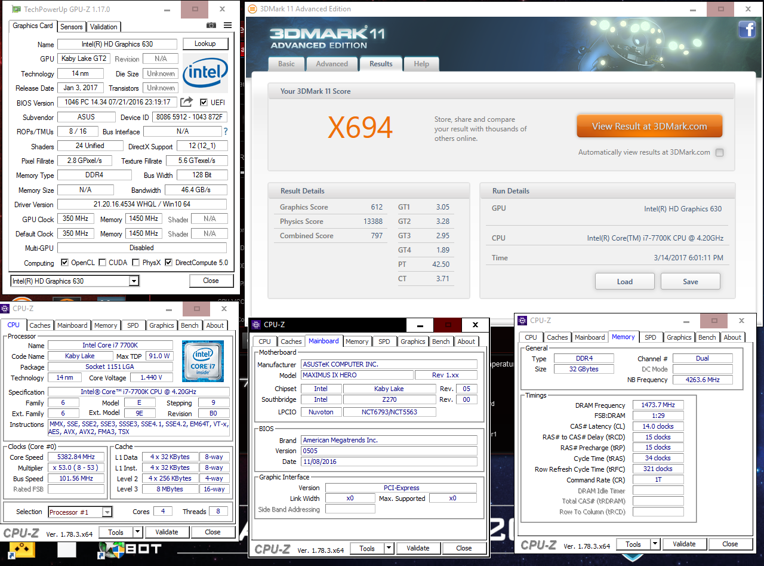Switch to the Sensors tab in GPU-Z
The width and height of the screenshot is (764, 566).
pyautogui.click(x=71, y=26)
